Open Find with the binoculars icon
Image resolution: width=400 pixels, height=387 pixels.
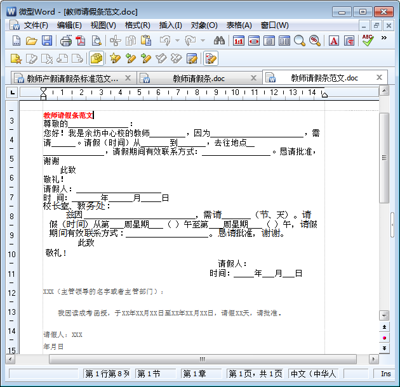[219, 41]
